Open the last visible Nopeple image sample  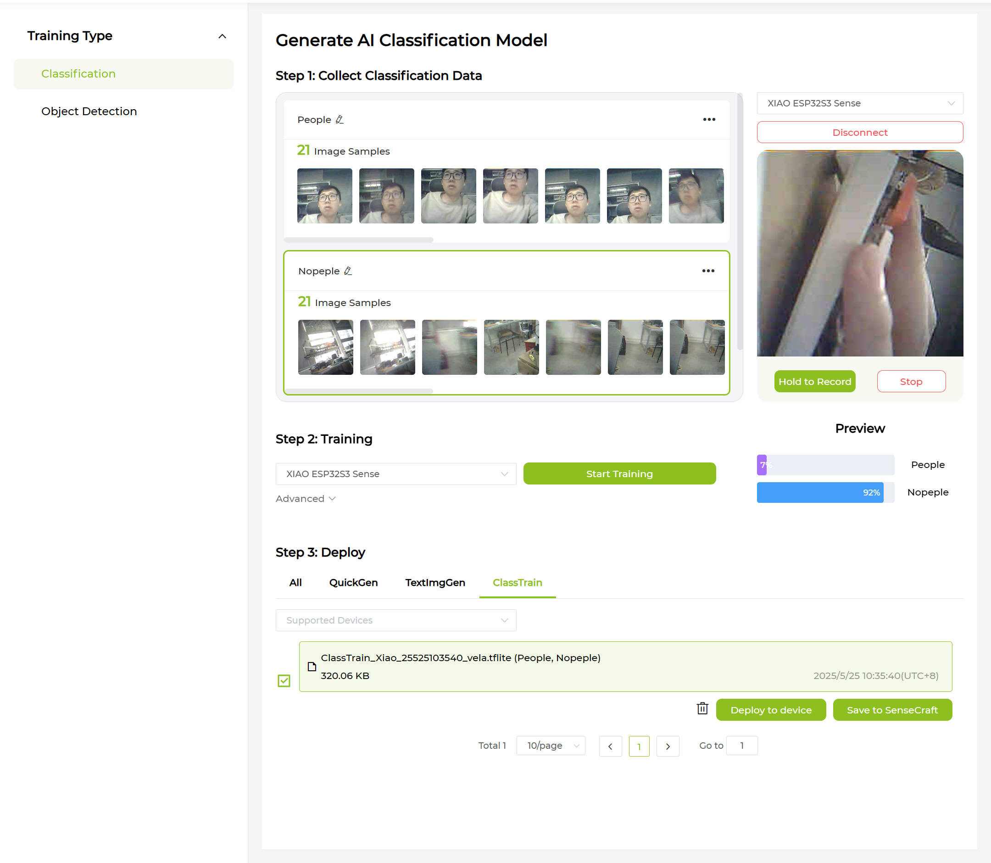697,347
